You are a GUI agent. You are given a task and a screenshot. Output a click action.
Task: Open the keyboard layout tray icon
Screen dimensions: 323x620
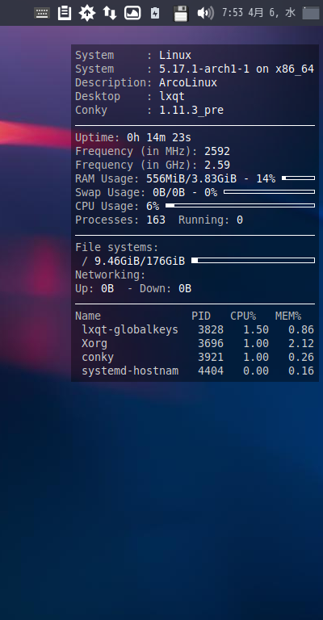(x=41, y=13)
